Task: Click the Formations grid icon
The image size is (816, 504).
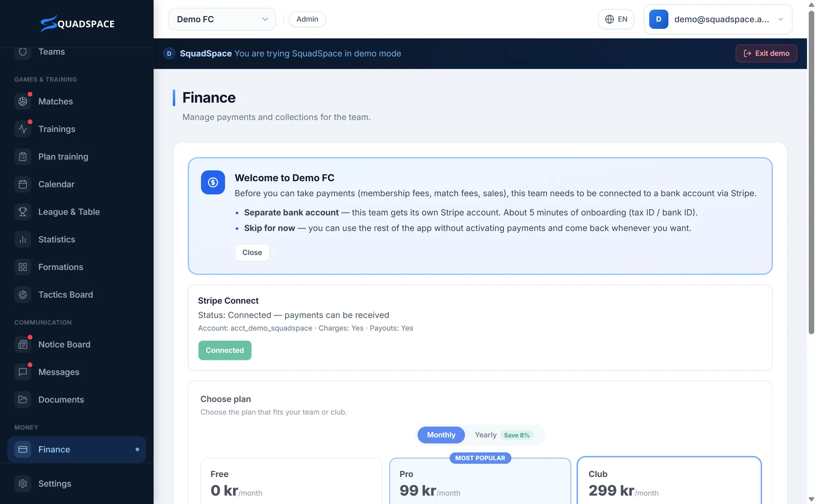Action: point(23,267)
